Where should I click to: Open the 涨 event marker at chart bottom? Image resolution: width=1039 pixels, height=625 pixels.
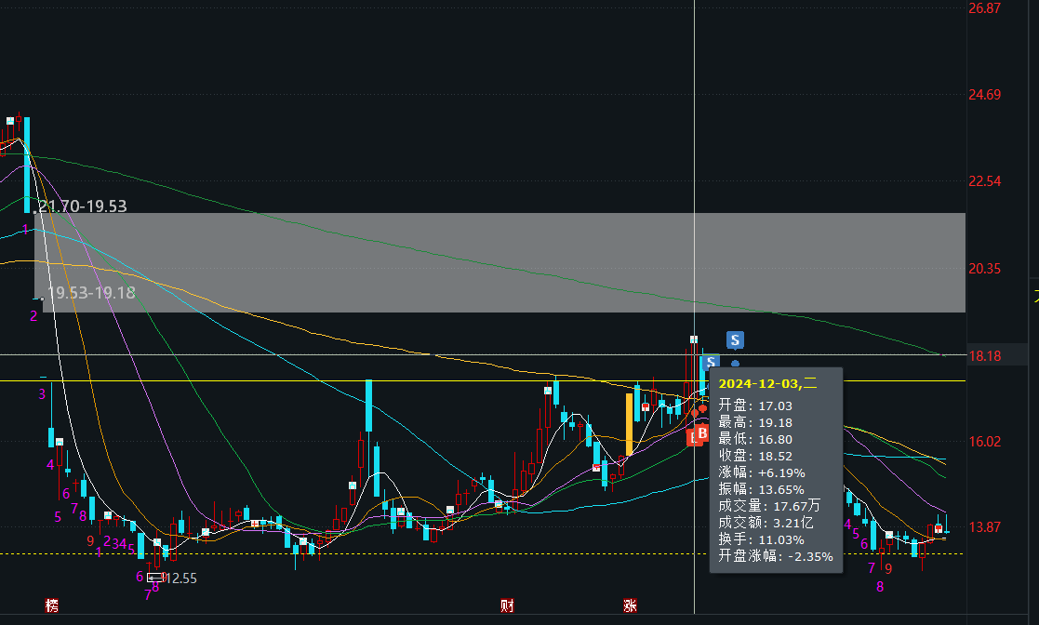tap(630, 606)
